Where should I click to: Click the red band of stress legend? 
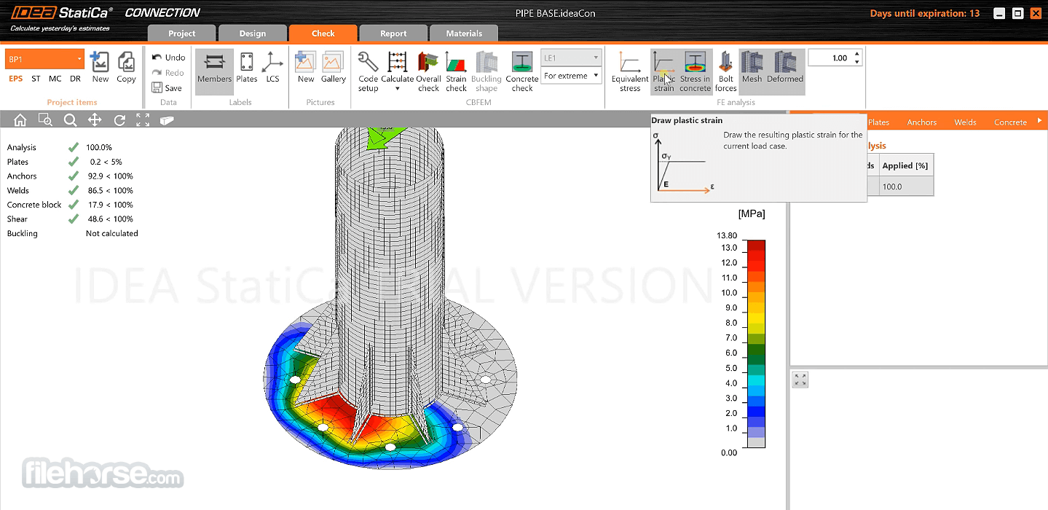pos(756,255)
